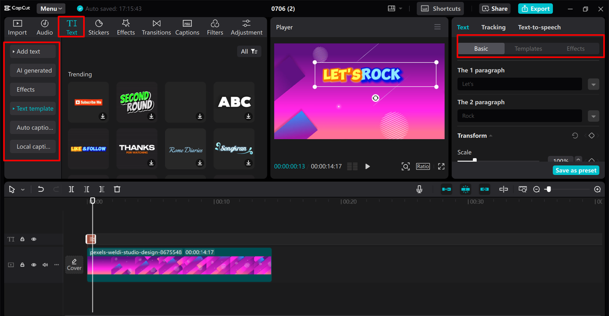Collapse the Transform section
This screenshot has height=316, width=609.
pyautogui.click(x=491, y=136)
